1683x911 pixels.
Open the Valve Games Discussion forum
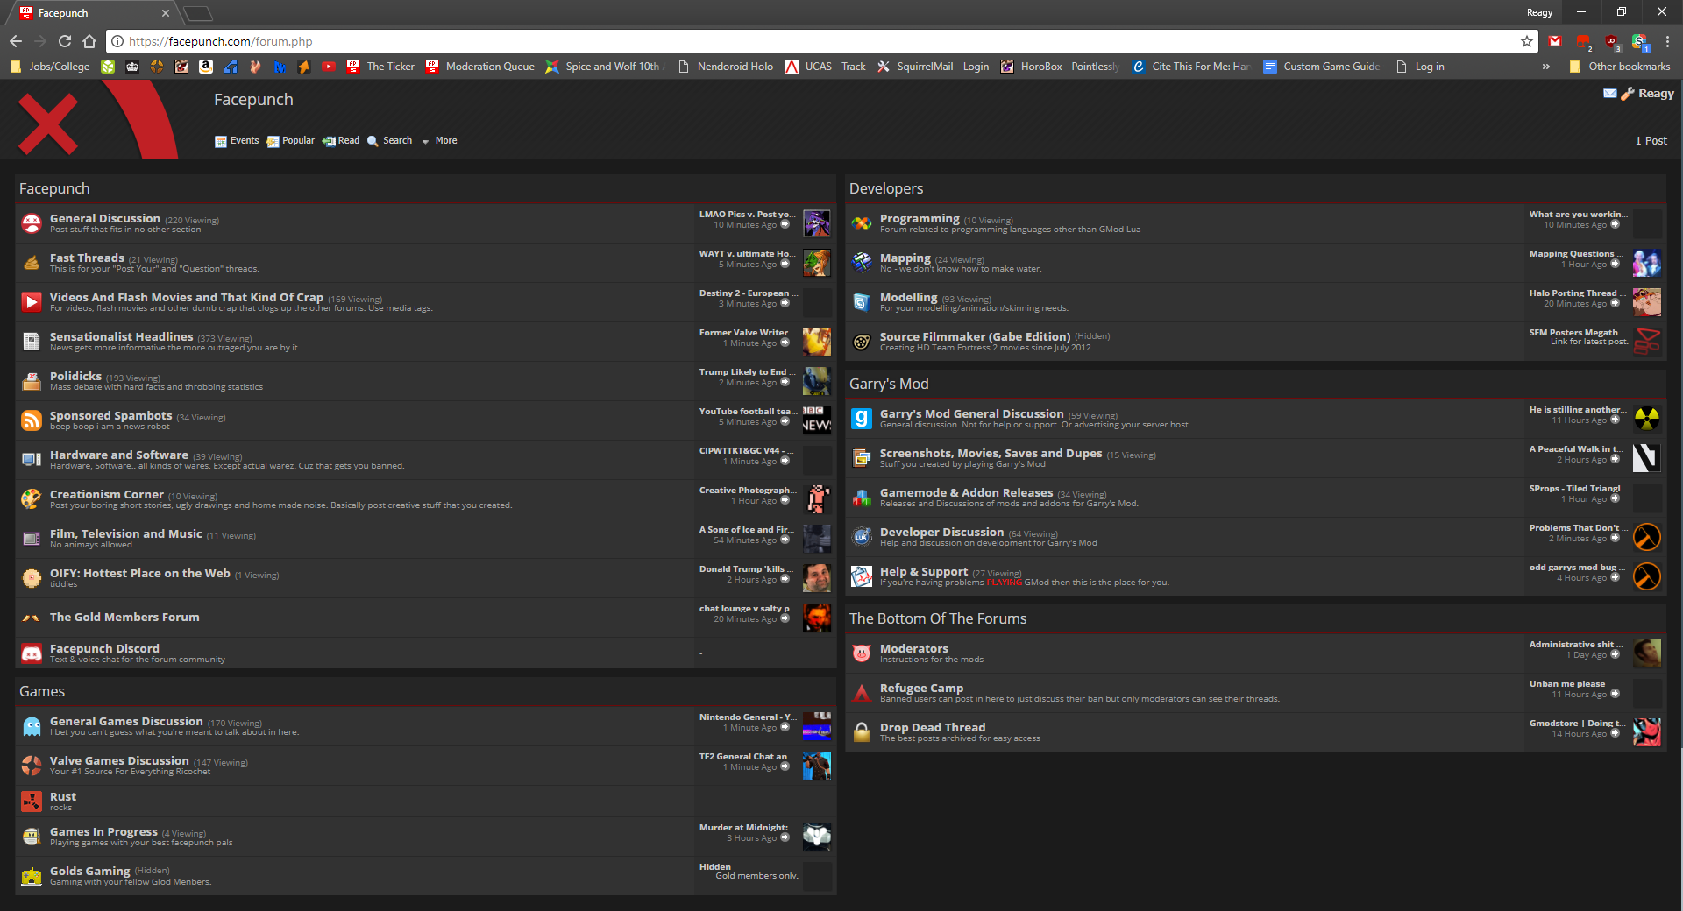click(x=119, y=760)
